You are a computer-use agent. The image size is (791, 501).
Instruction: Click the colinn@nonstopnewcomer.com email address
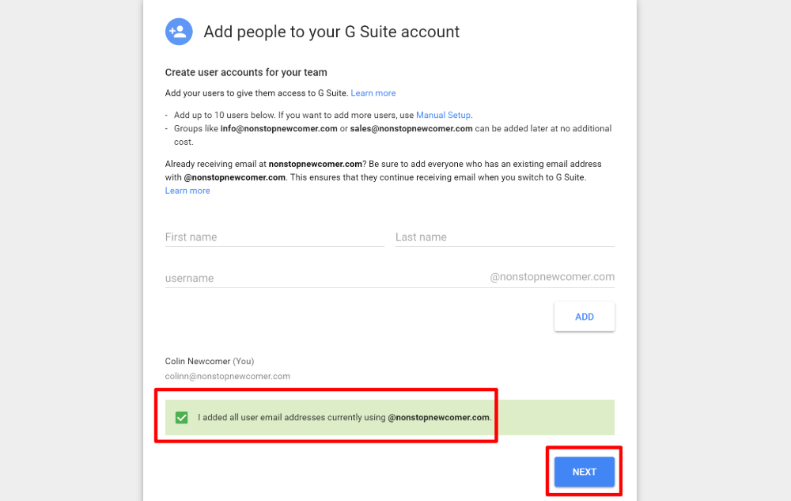[228, 376]
